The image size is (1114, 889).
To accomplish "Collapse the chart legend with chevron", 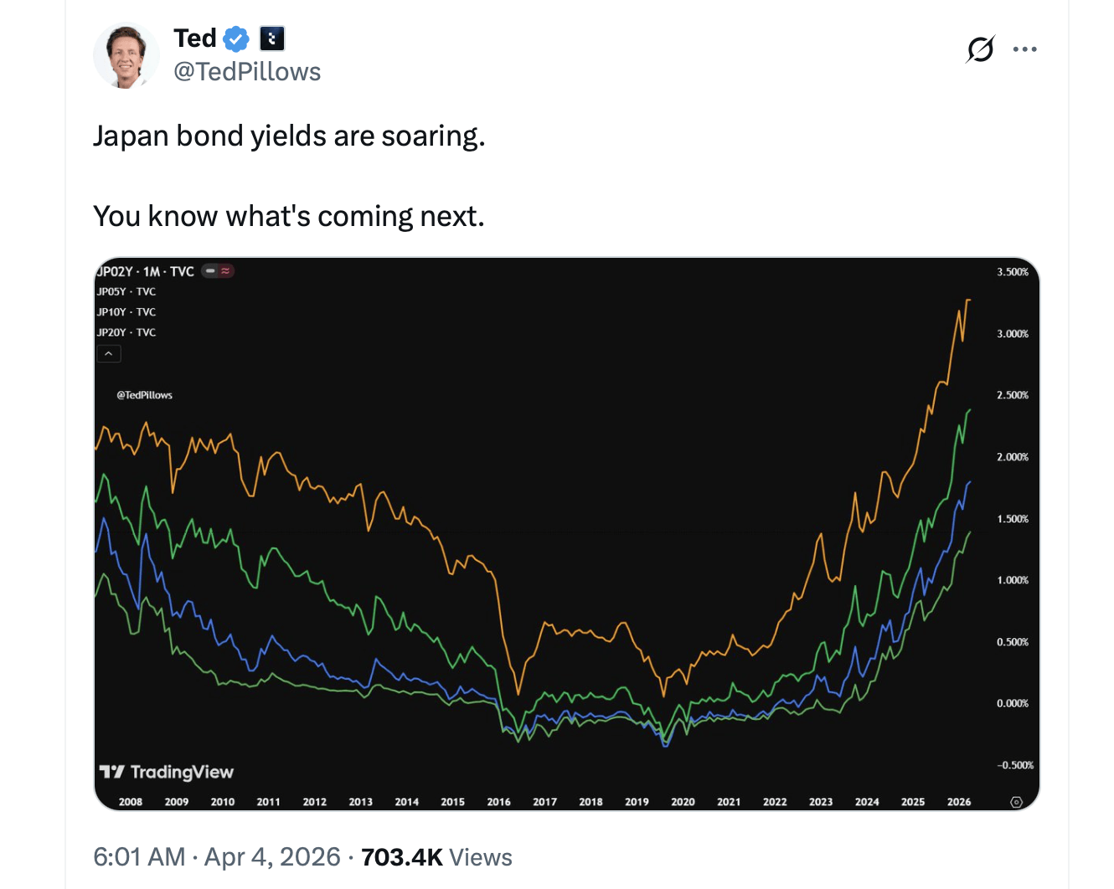I will [x=109, y=354].
